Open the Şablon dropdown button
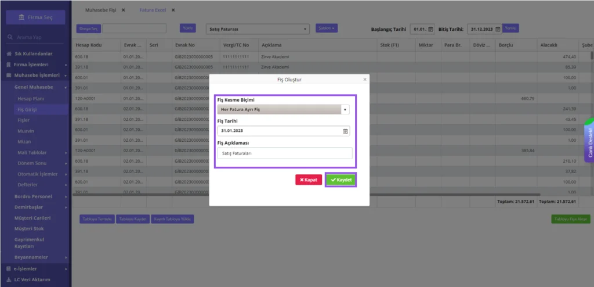The image size is (594, 287). pos(327,28)
